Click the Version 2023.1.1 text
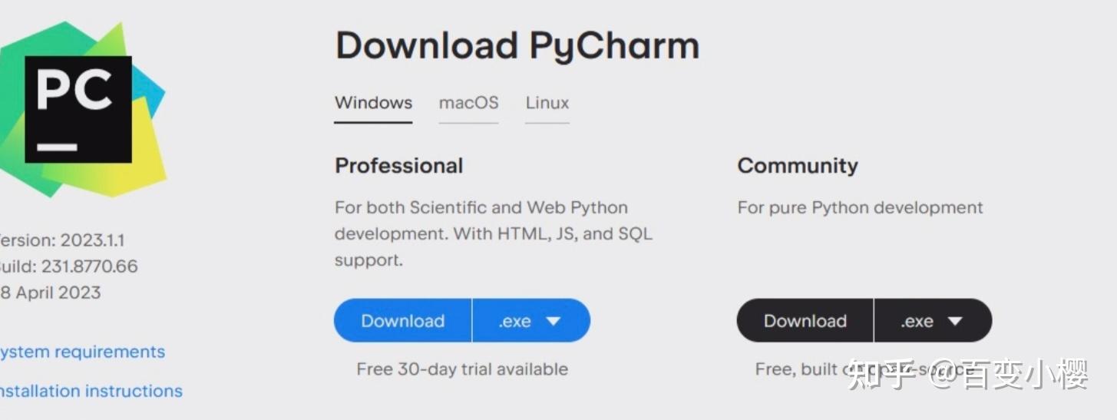The height and width of the screenshot is (420, 1117). tap(61, 240)
